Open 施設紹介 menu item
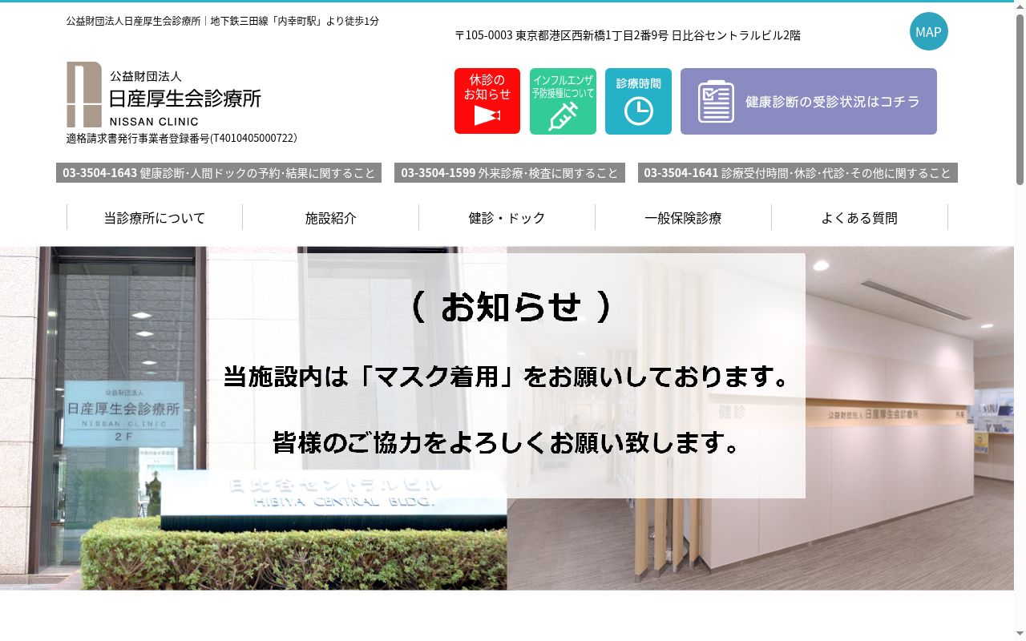Image resolution: width=1026 pixels, height=641 pixels. (330, 217)
